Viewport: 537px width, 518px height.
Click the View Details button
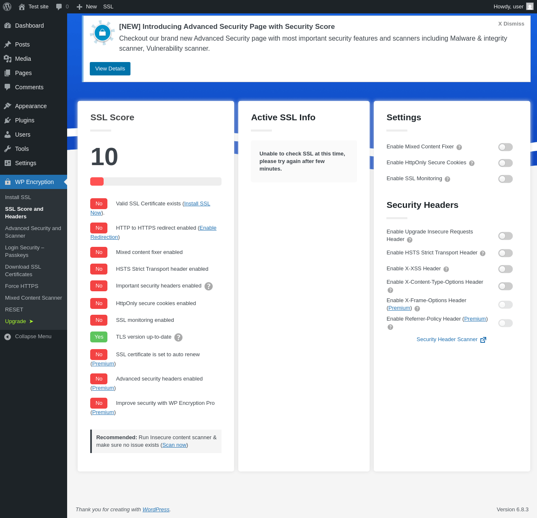pos(110,69)
